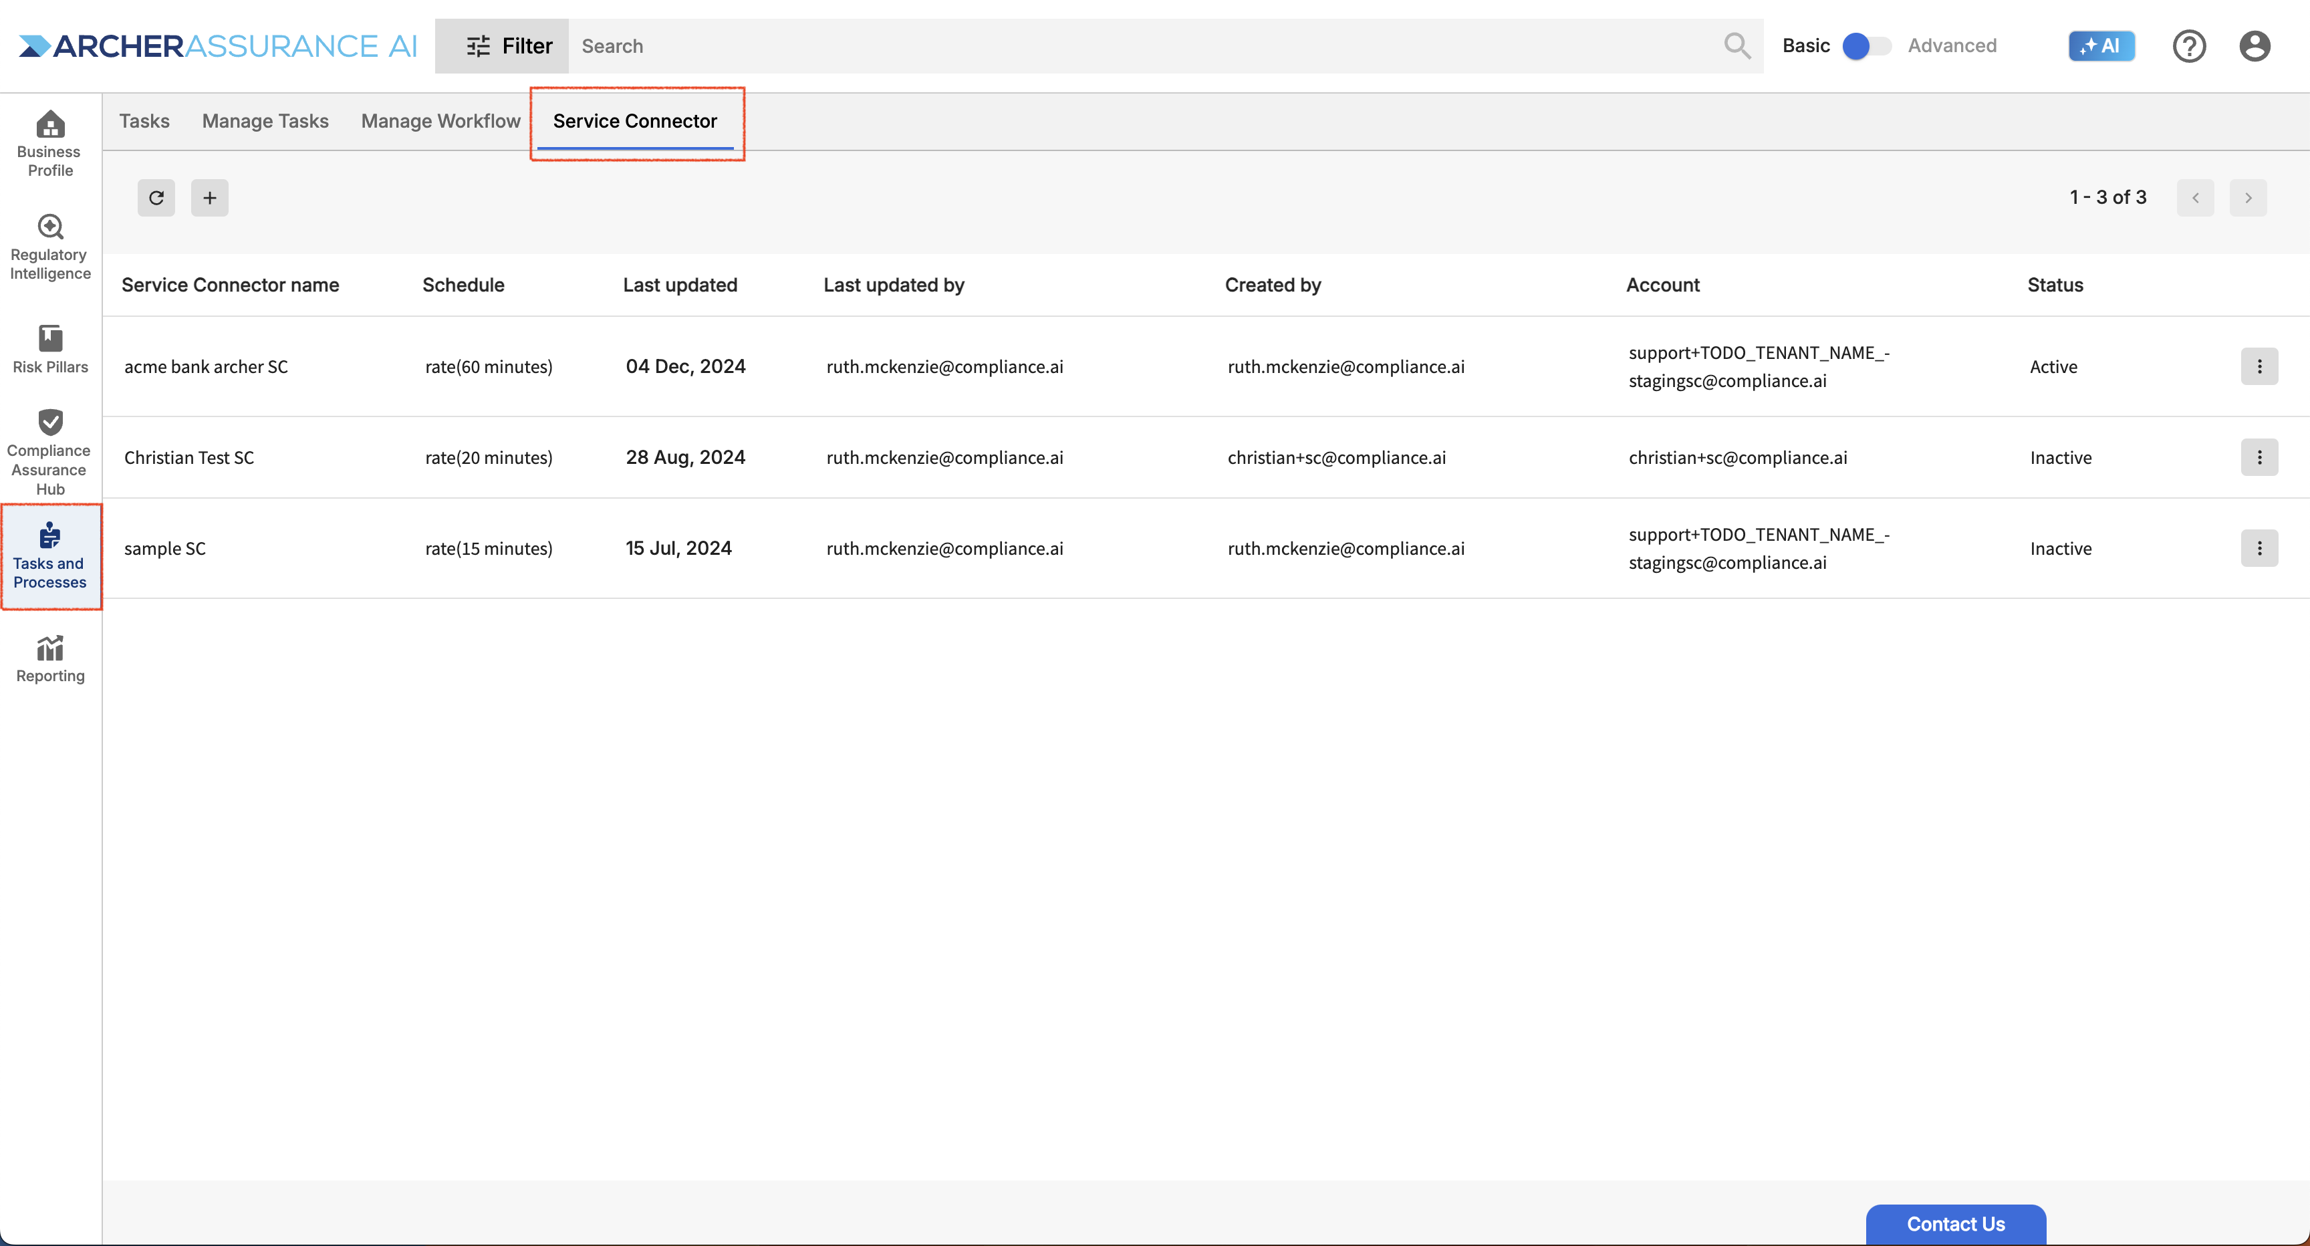Click Inactive status of sample SC
Image resolution: width=2310 pixels, height=1246 pixels.
[2061, 548]
